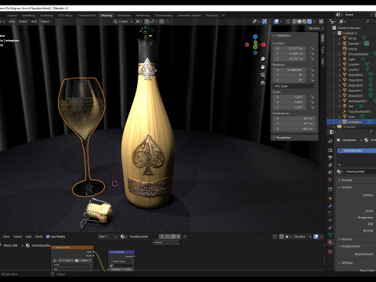The image size is (376, 282).
Task: Open the viewport shading options dropdown arrow
Action: (314, 21)
